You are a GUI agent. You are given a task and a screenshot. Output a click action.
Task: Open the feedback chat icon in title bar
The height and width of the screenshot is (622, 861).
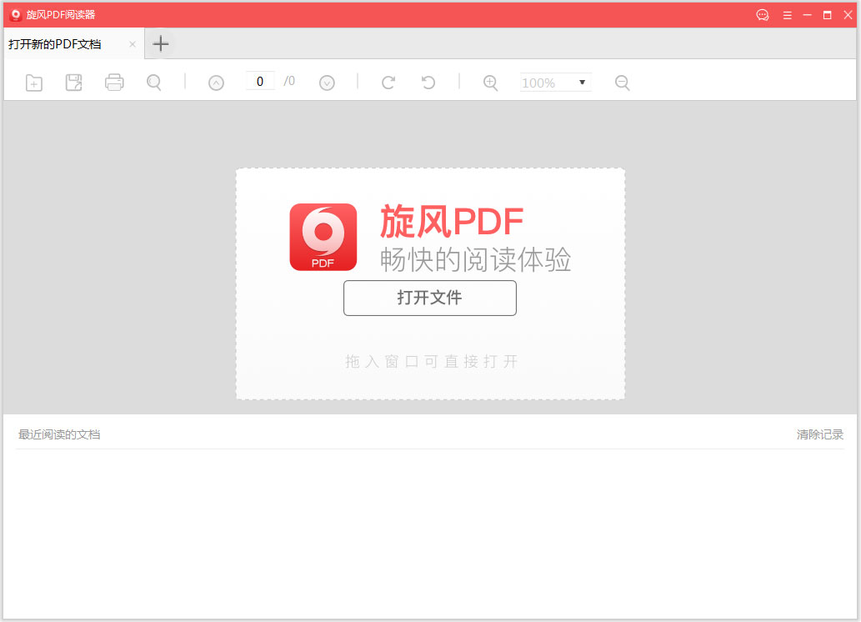click(763, 15)
